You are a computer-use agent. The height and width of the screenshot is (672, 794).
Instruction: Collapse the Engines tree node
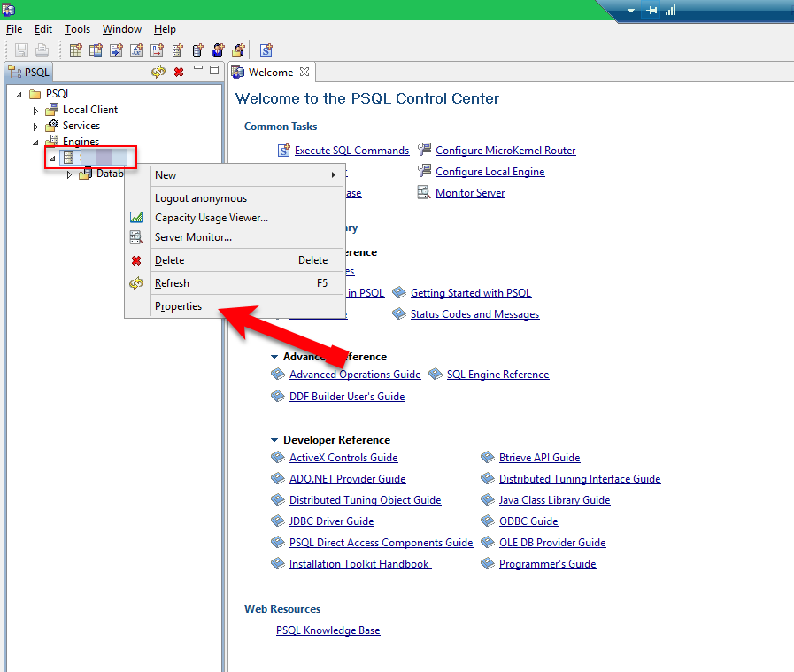tap(36, 143)
